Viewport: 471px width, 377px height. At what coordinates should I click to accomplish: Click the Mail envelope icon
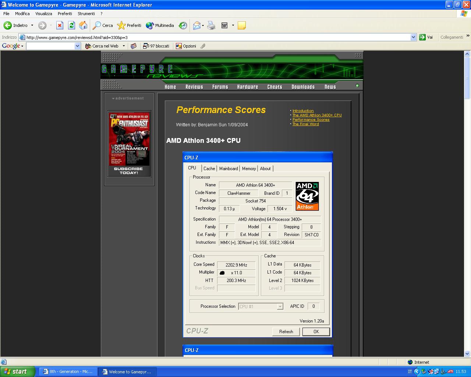click(197, 25)
